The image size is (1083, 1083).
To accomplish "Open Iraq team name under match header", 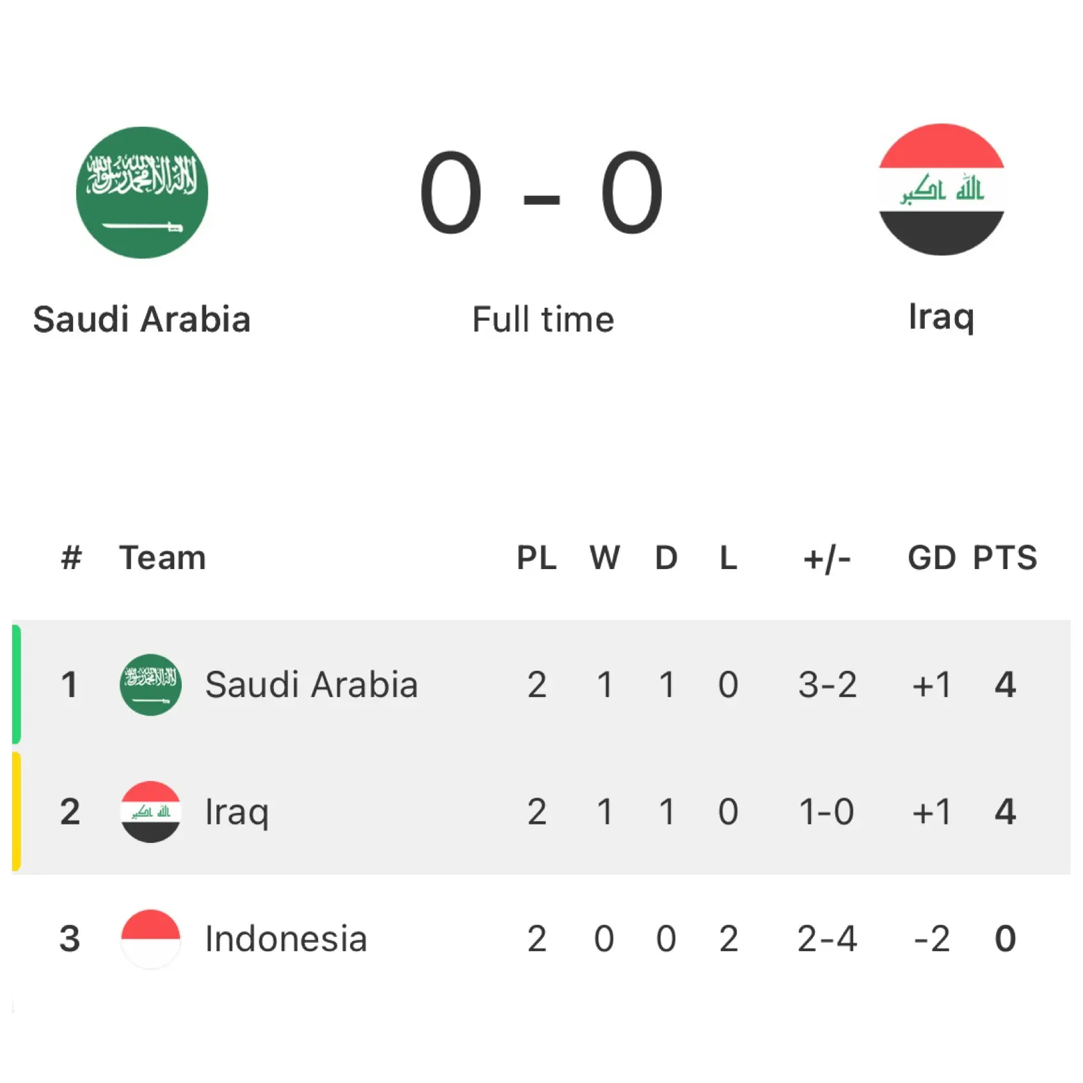I will pyautogui.click(x=941, y=317).
